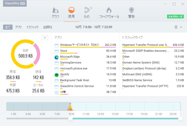Click the Store app window icon
The image size is (187, 126).
(x=57, y=51)
